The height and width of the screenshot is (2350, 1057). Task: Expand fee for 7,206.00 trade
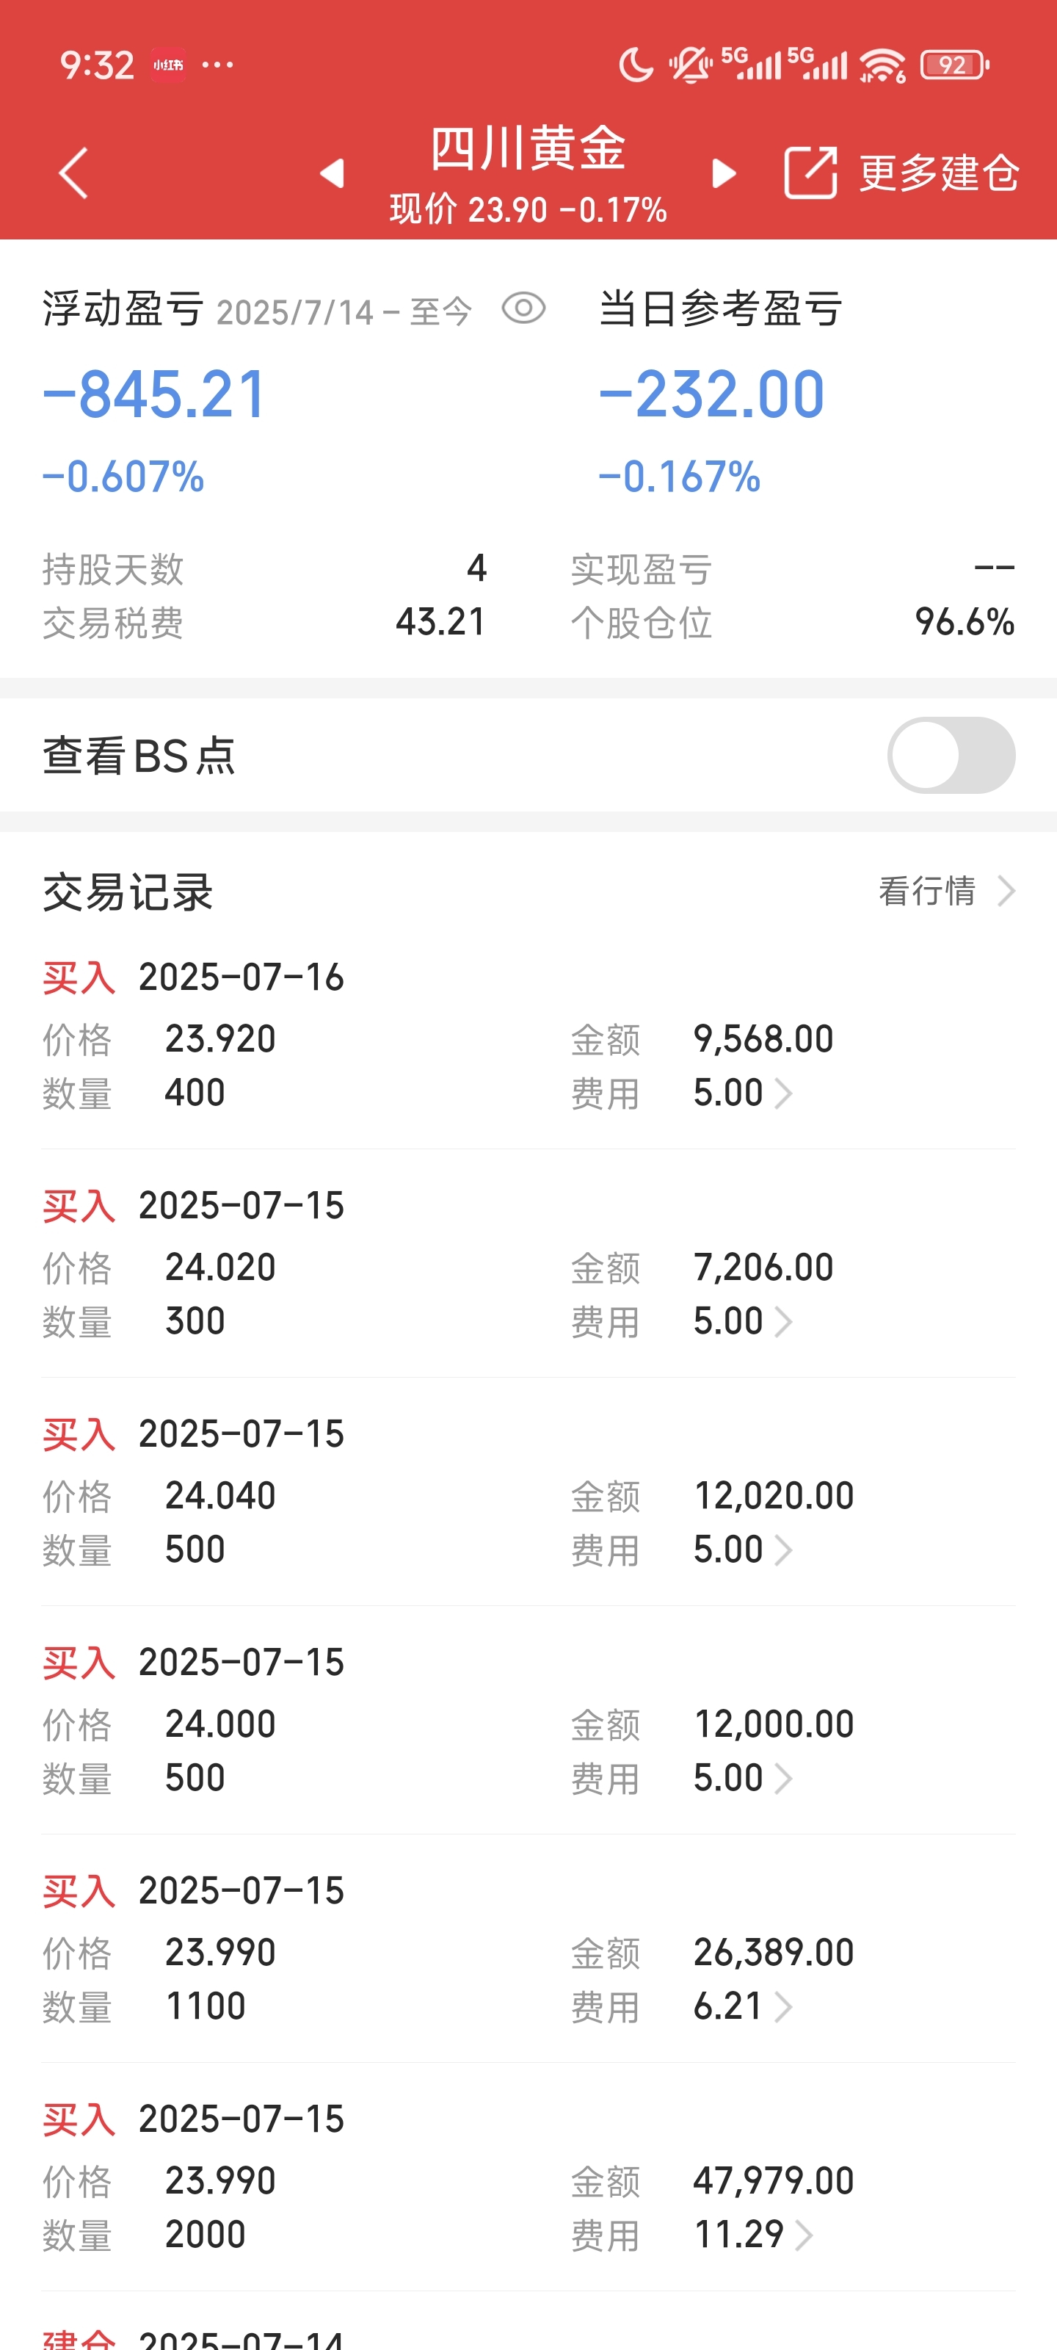point(783,1321)
